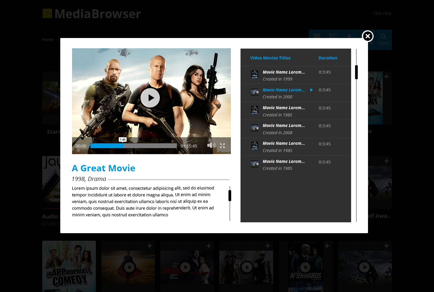Click the Created in 2008 text

[x=278, y=133]
